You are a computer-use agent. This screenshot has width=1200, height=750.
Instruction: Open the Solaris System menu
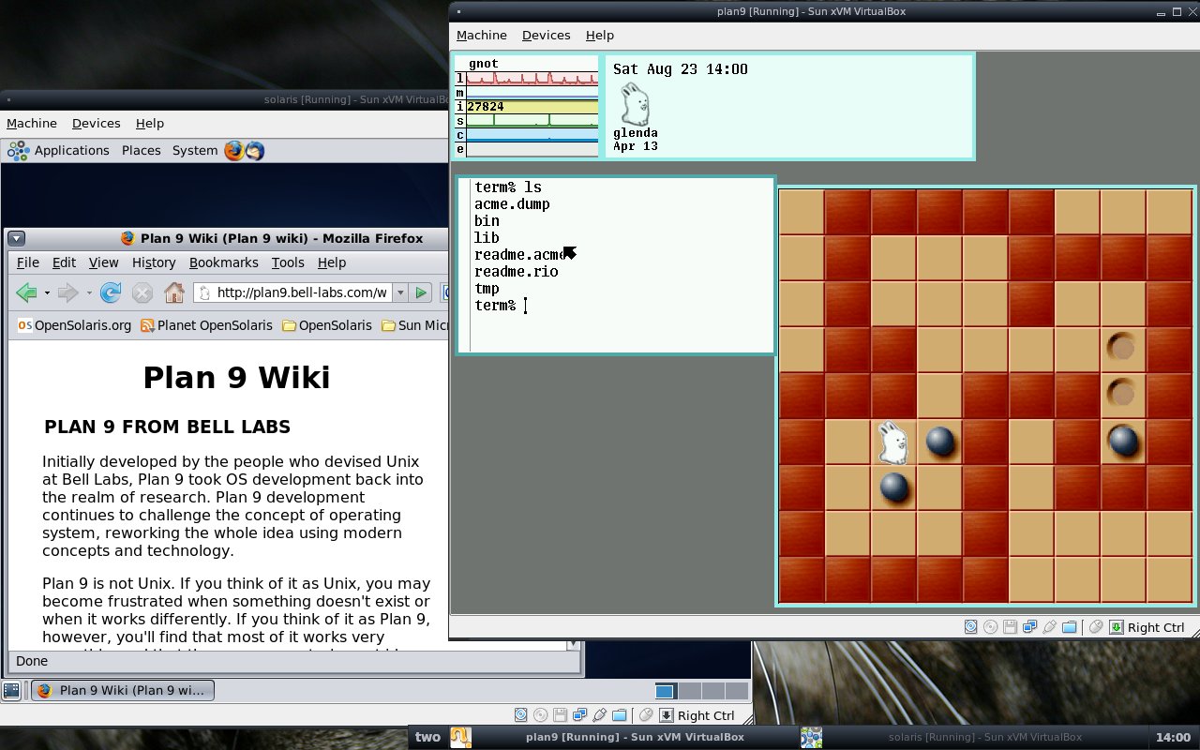pos(195,150)
